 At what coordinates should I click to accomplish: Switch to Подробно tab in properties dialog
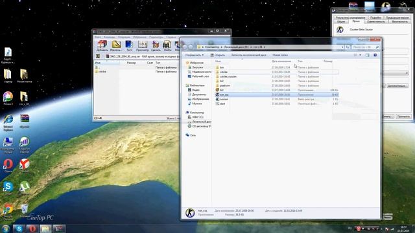[375, 17]
